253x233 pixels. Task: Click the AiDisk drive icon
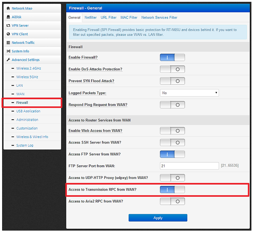(x=8, y=17)
